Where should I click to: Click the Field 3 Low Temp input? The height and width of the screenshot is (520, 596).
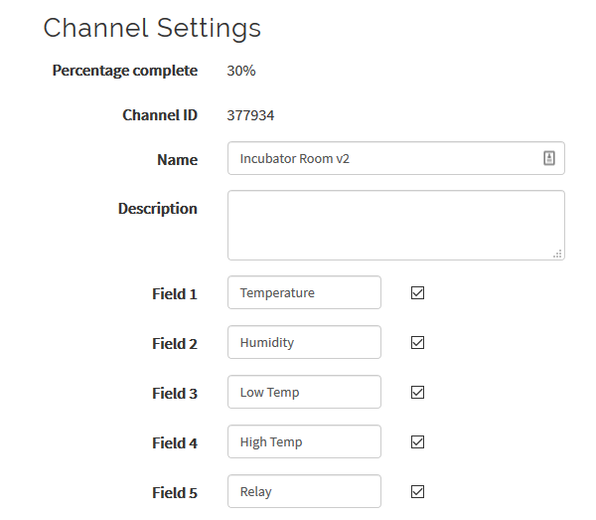[x=304, y=393]
